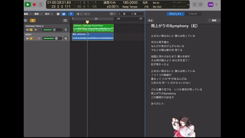Image resolution: width=245 pixels, height=138 pixels.
Task: Click the No In MIDI indicator
Action: [156, 3]
